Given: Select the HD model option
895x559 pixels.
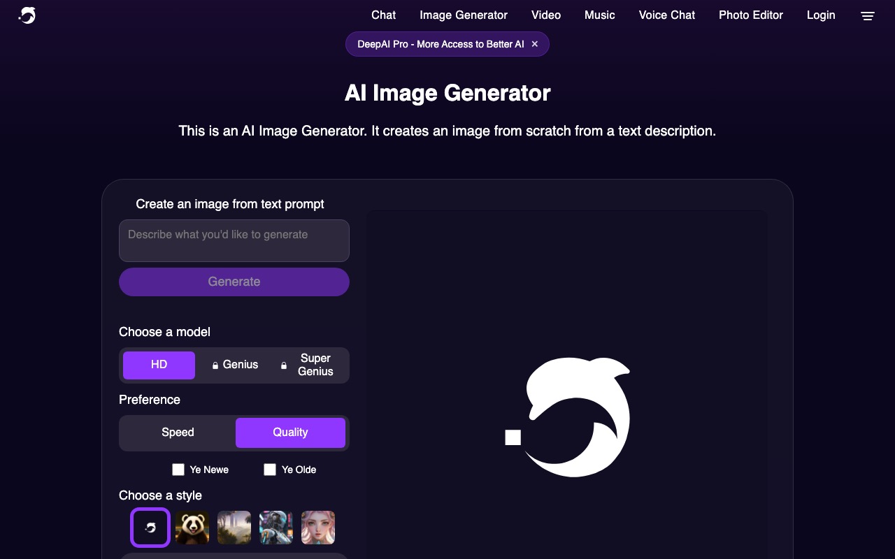Looking at the screenshot, I should [x=159, y=365].
